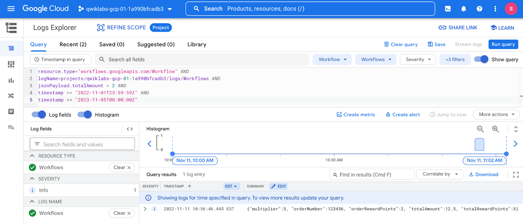This screenshot has width=523, height=223.
Task: Turn off the Log fields toggle
Action: 39,115
